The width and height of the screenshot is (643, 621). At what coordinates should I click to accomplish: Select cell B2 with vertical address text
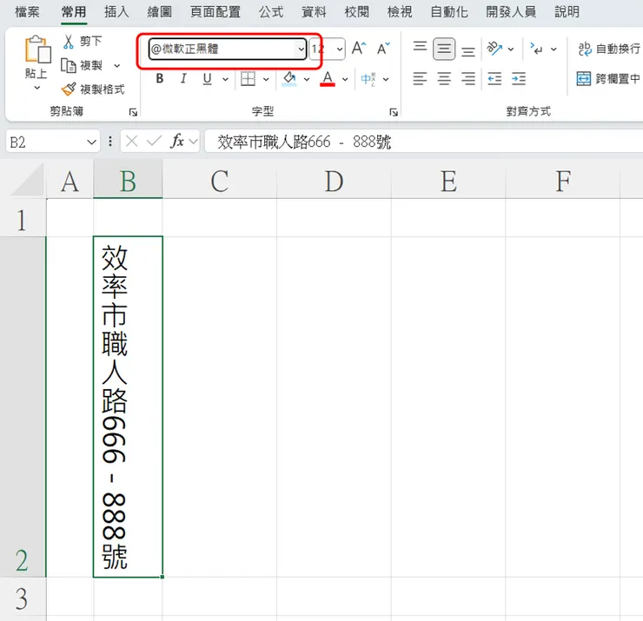(x=128, y=406)
